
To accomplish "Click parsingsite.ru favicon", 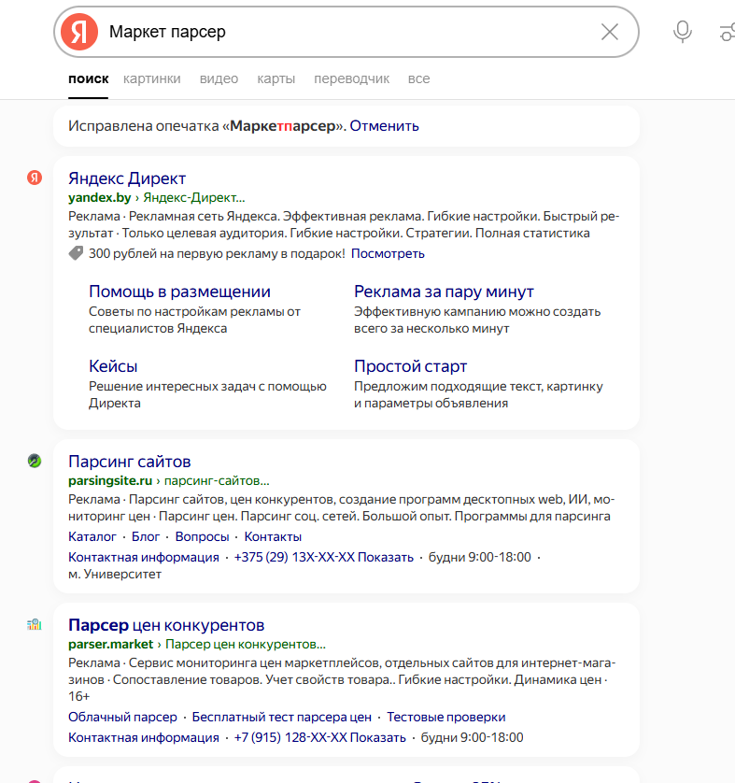I will tap(35, 461).
